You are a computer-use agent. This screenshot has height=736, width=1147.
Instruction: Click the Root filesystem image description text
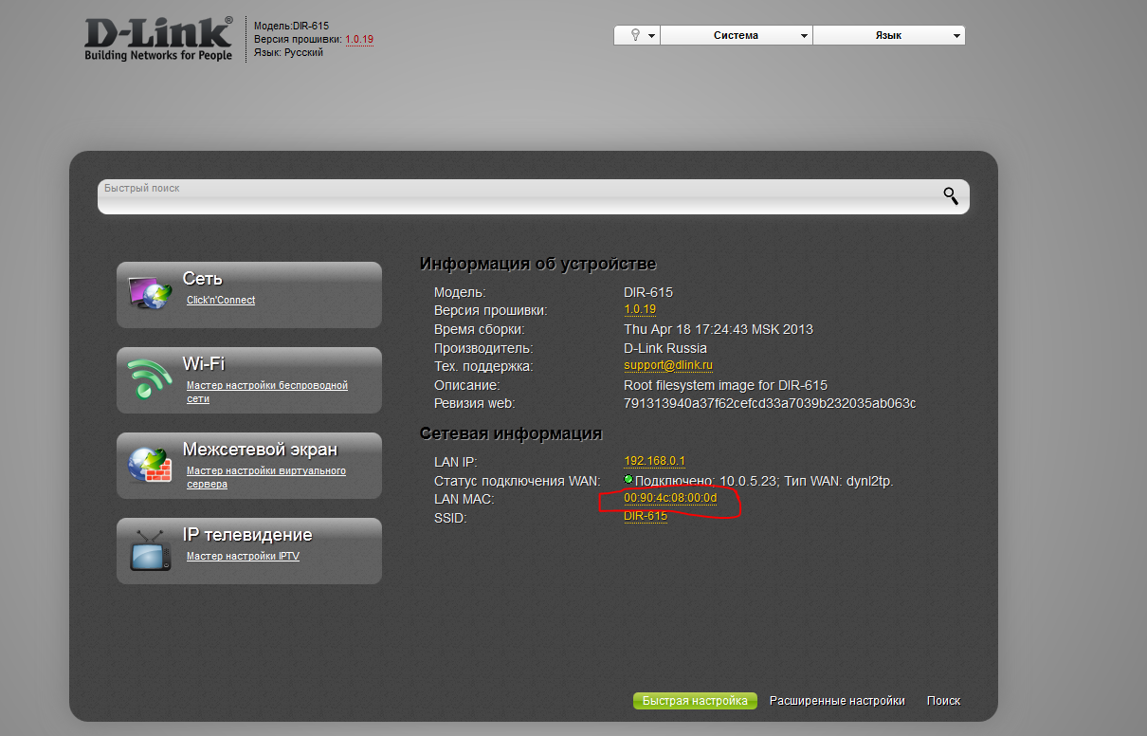pyautogui.click(x=725, y=385)
